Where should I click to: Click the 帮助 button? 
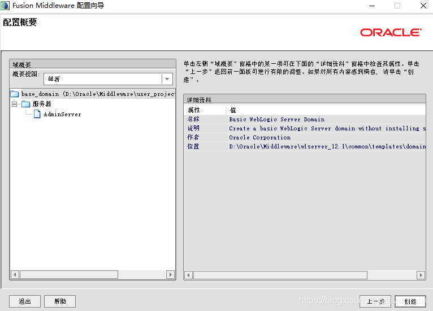60,301
